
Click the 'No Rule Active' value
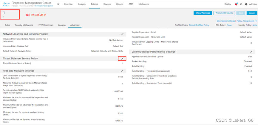pyautogui.click(x=116, y=40)
